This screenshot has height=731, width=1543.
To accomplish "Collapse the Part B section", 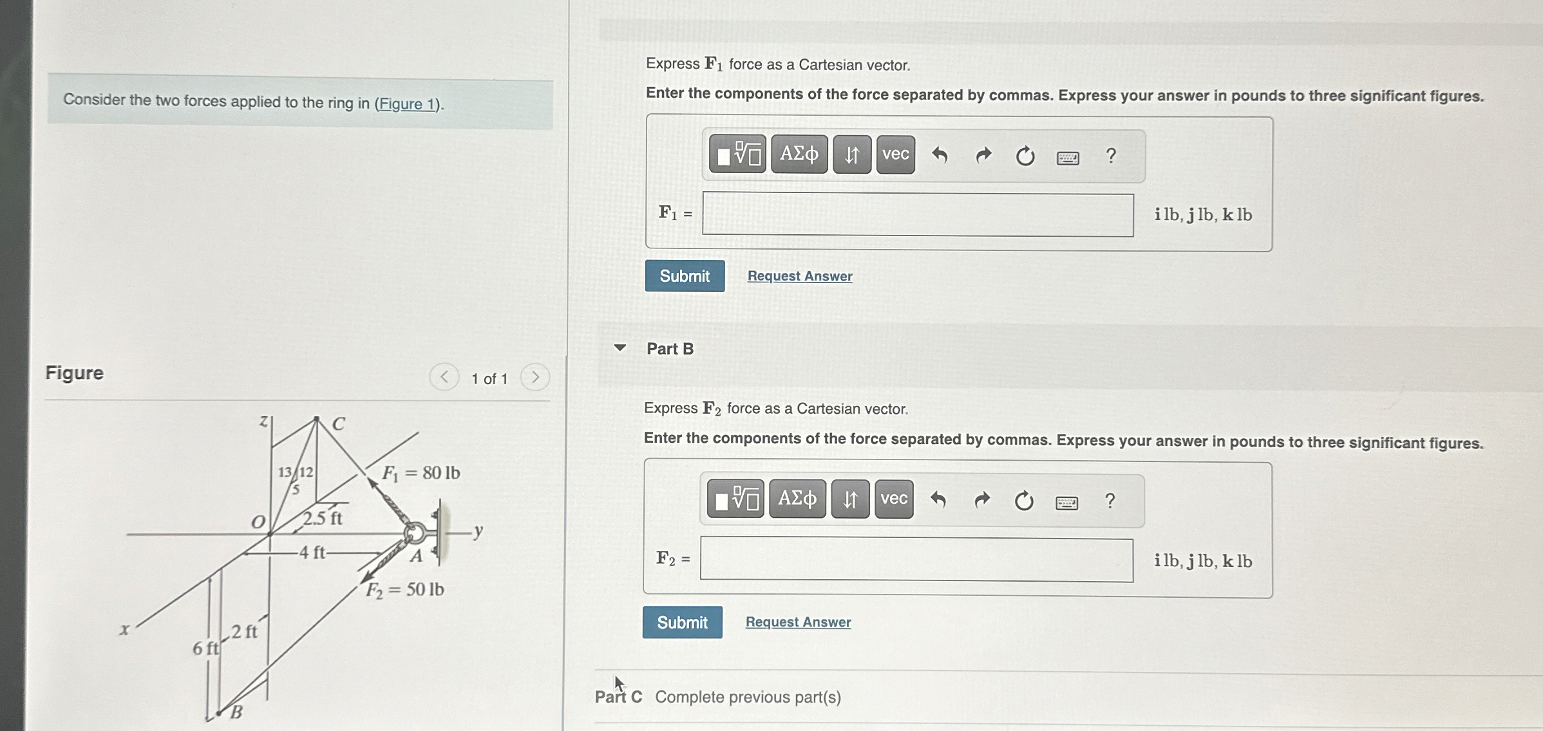I will 620,348.
